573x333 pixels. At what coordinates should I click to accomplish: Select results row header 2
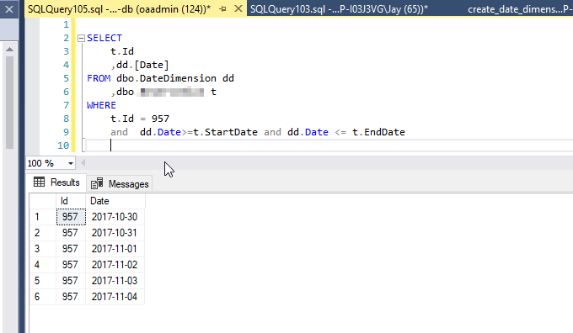43,233
